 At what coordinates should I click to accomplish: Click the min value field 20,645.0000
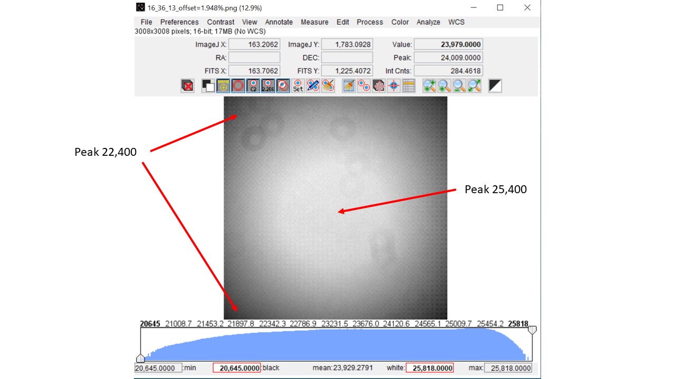pyautogui.click(x=158, y=367)
